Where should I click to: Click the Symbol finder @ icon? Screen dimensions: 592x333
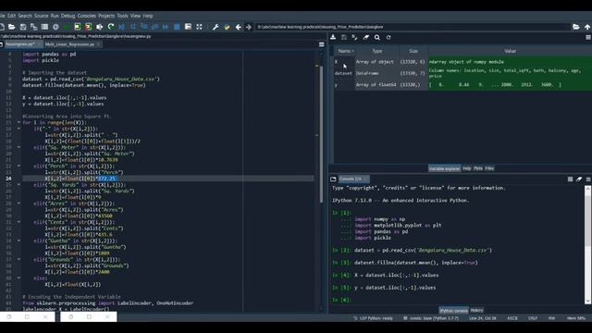55,27
